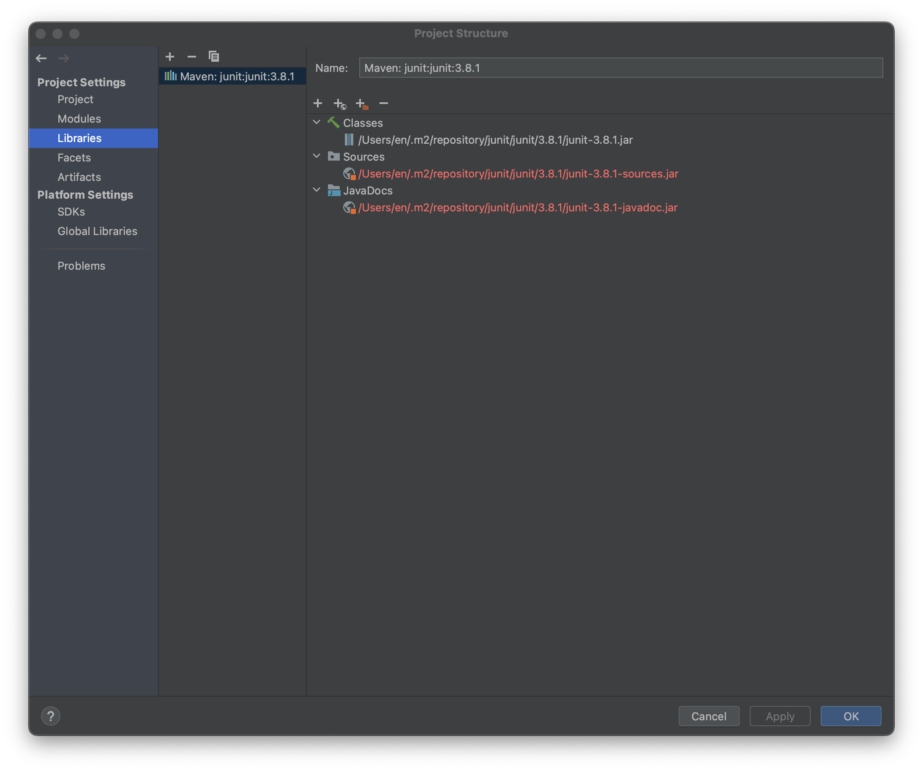Click the add new library plus icon
This screenshot has height=771, width=923.
point(169,57)
